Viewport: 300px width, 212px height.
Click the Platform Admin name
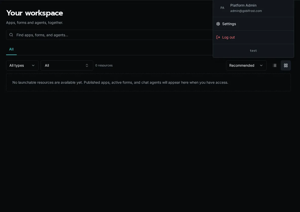(243, 5)
